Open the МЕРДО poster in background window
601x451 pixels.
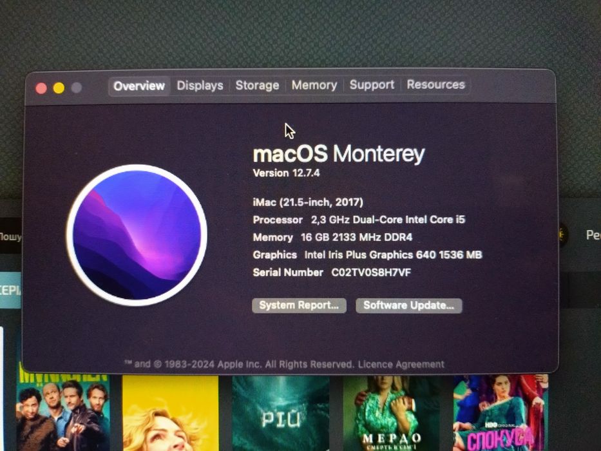(390, 413)
